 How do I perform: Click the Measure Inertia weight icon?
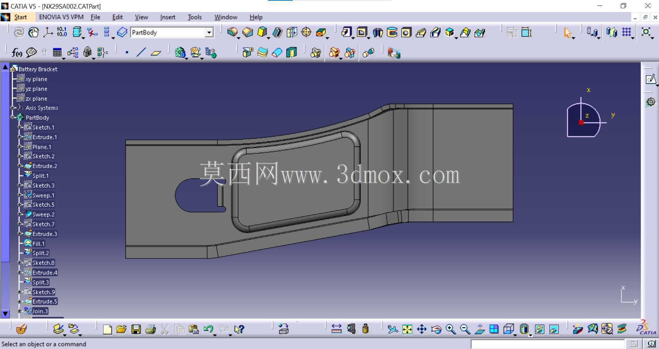[x=366, y=329]
